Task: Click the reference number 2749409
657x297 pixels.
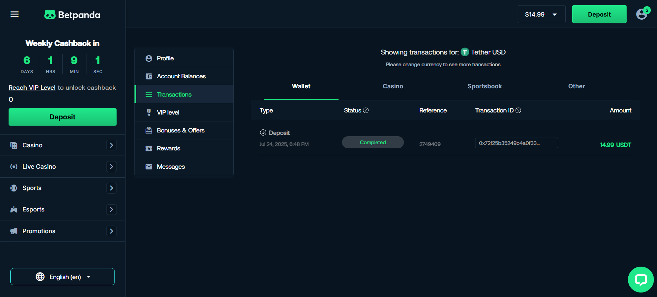Action: coord(430,144)
